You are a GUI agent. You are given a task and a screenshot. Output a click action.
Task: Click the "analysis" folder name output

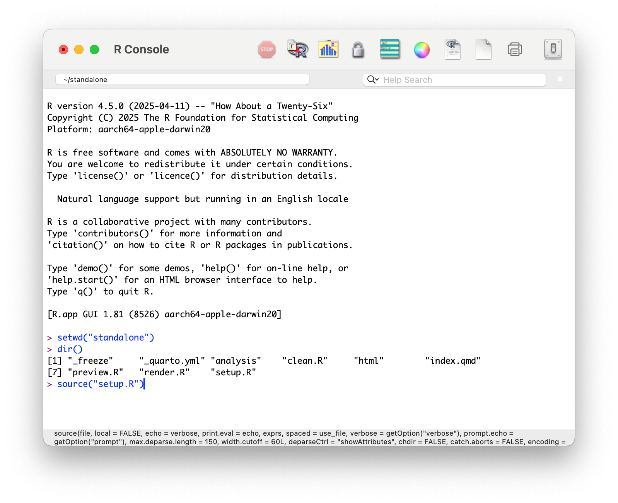pos(236,361)
